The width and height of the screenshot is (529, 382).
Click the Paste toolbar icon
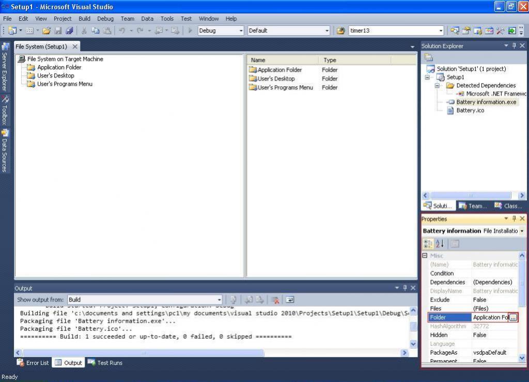107,30
